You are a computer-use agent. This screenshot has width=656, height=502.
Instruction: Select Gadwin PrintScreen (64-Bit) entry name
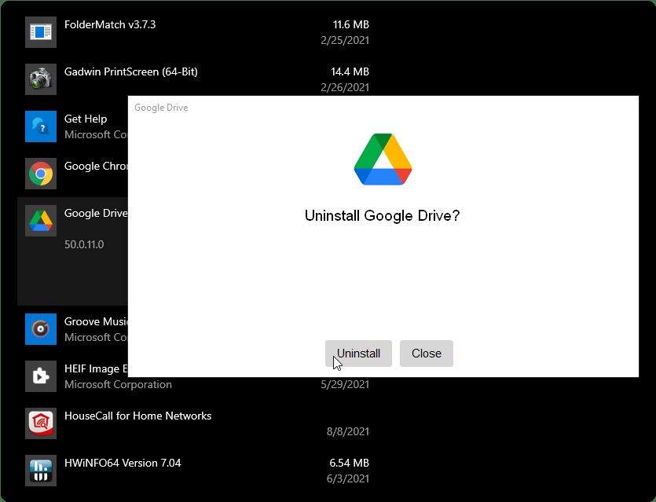tap(131, 71)
